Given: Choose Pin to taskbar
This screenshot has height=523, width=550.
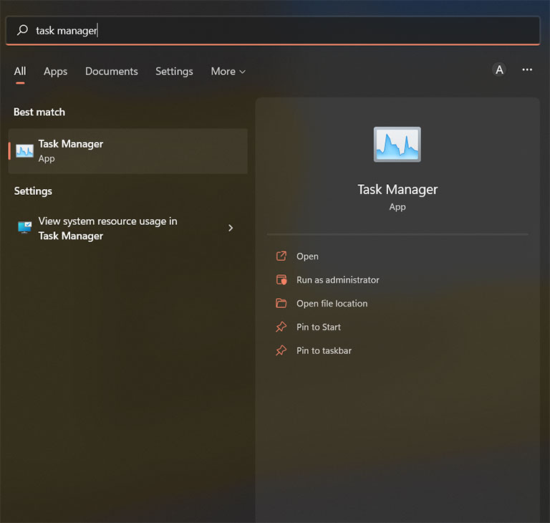Looking at the screenshot, I should pyautogui.click(x=324, y=350).
